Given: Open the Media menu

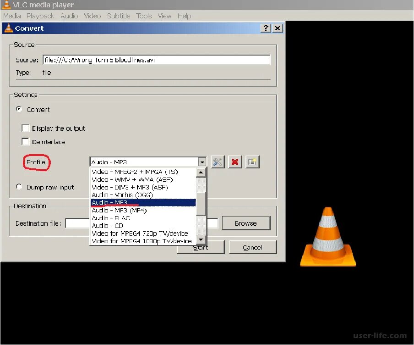Looking at the screenshot, I should [x=12, y=16].
